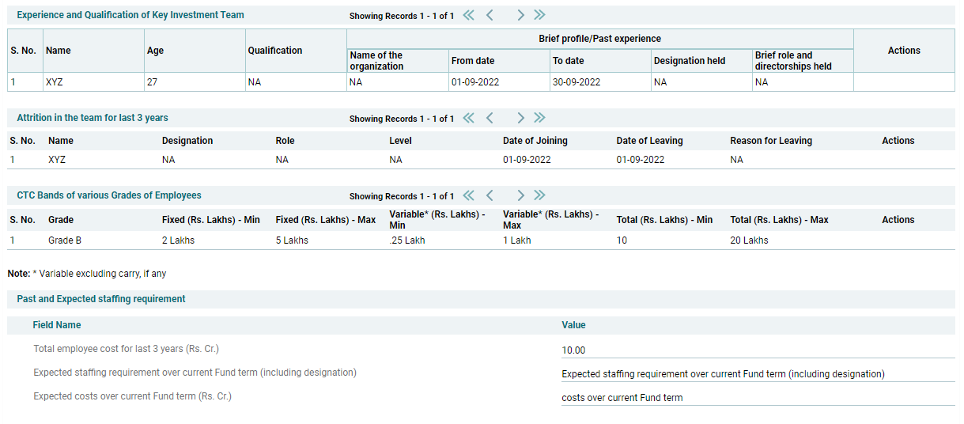Go to first page of Experience and Qualification records

pos(468,15)
